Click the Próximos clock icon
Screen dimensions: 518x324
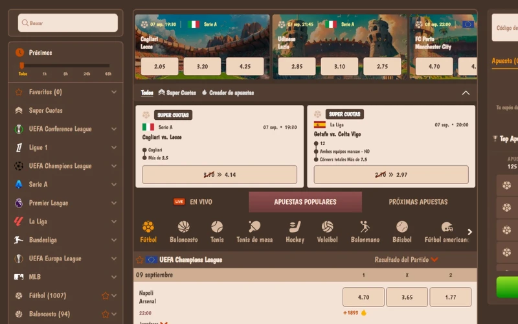click(20, 52)
